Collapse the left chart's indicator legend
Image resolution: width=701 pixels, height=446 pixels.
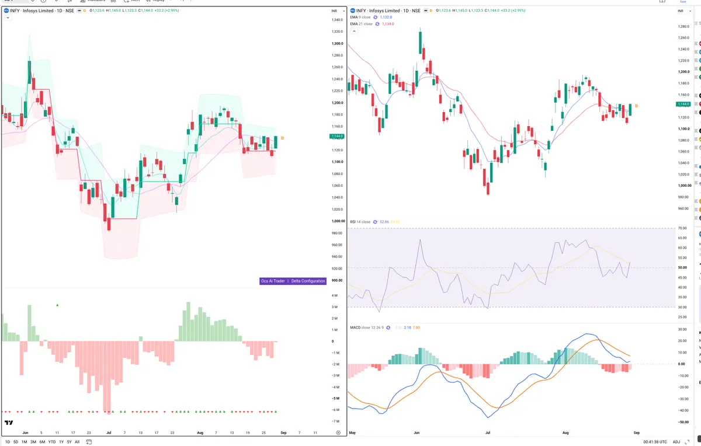7,18
